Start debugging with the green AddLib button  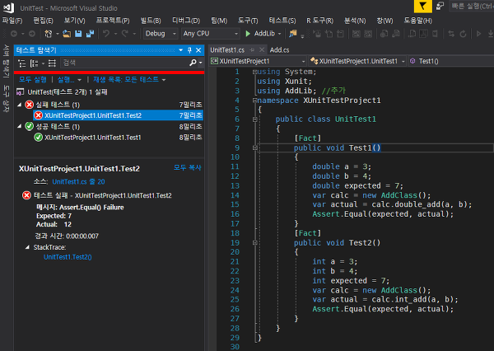pyautogui.click(x=260, y=34)
